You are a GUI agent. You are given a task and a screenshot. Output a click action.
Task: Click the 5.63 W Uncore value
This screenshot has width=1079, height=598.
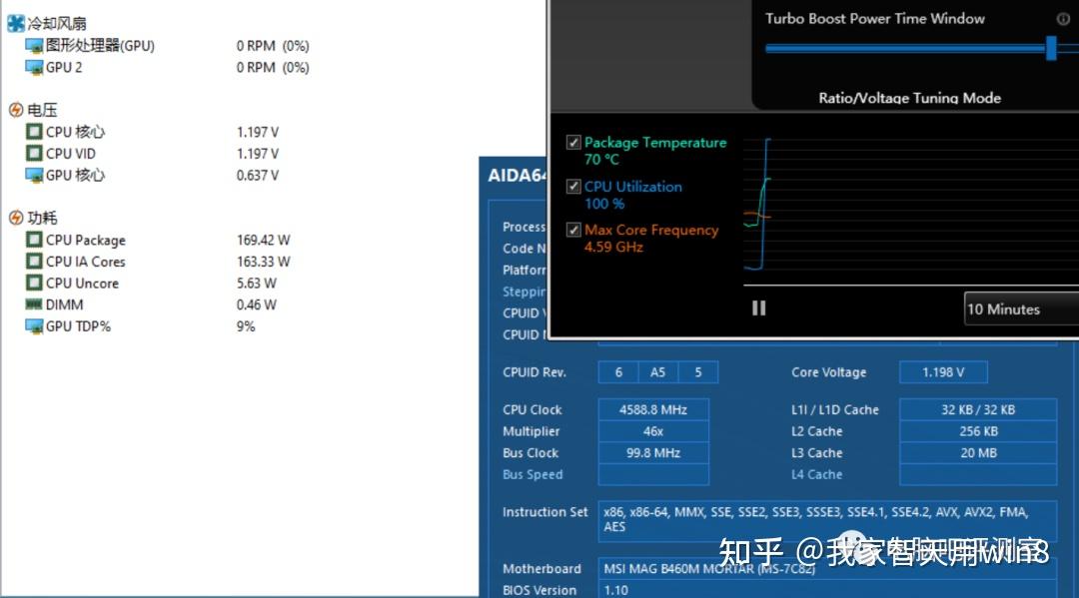click(x=256, y=283)
